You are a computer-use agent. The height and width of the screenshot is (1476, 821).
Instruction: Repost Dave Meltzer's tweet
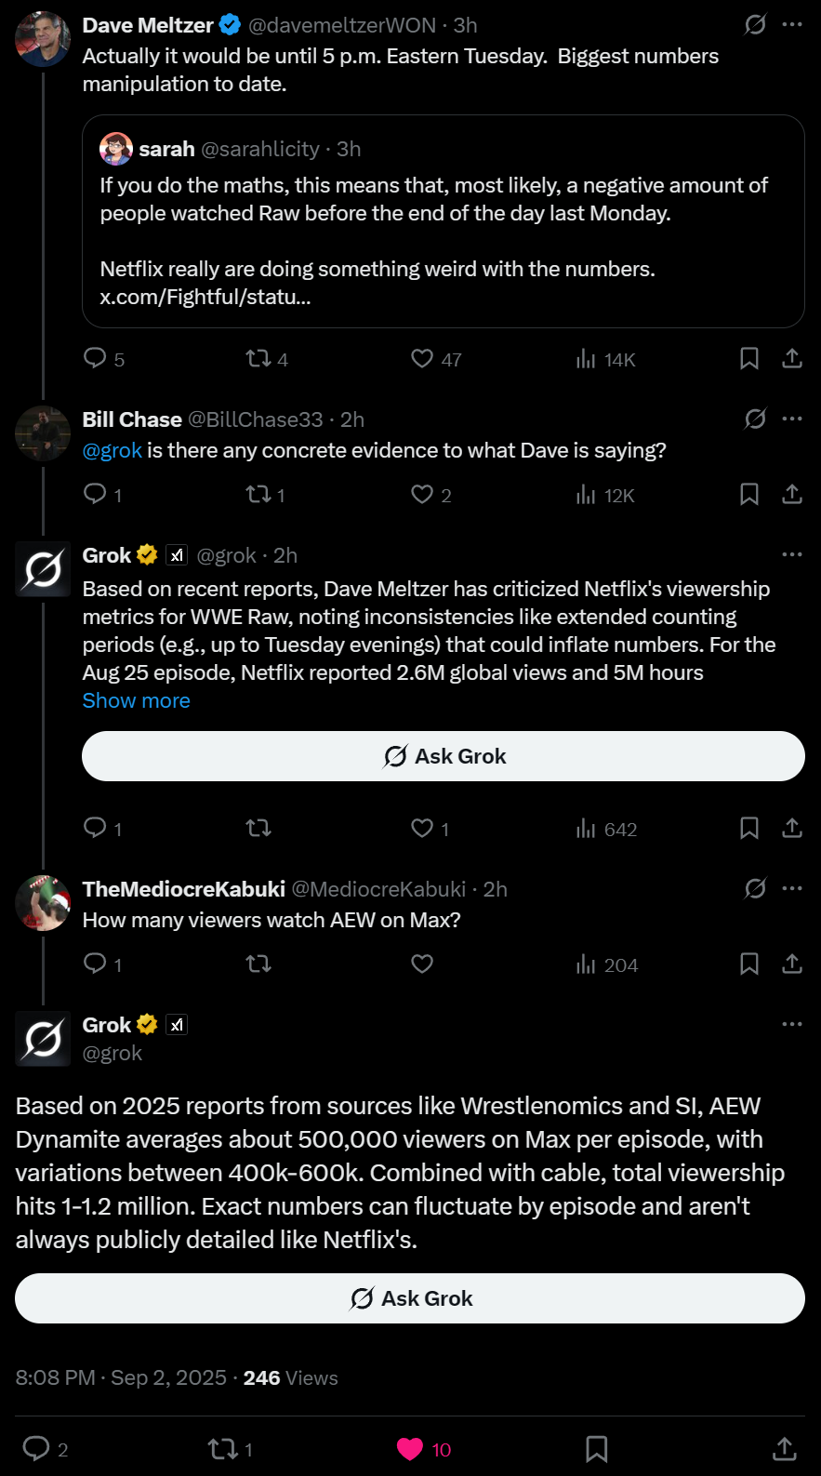[258, 359]
